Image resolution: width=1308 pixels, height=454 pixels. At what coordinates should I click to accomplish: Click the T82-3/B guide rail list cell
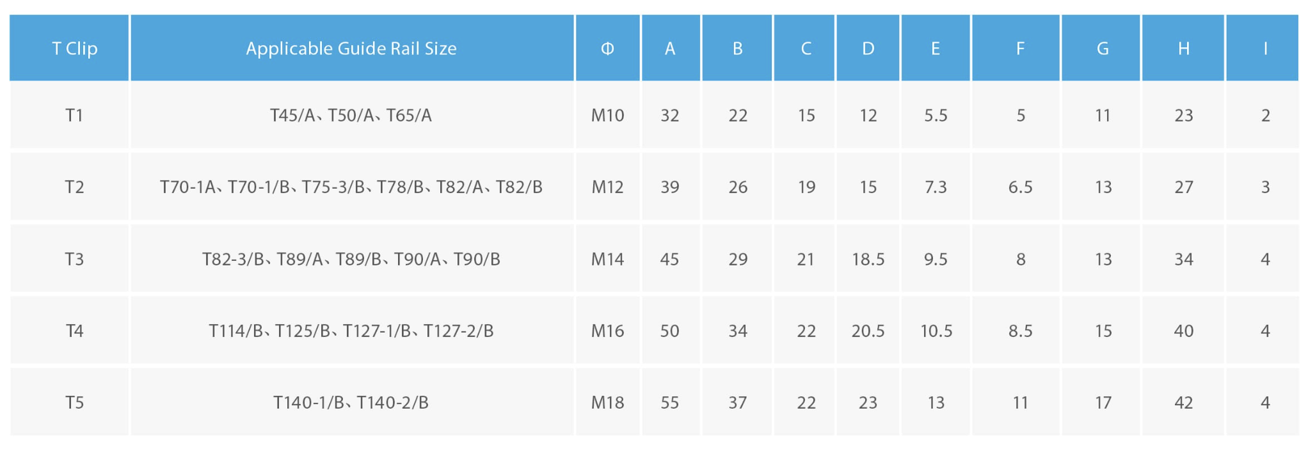(x=351, y=260)
